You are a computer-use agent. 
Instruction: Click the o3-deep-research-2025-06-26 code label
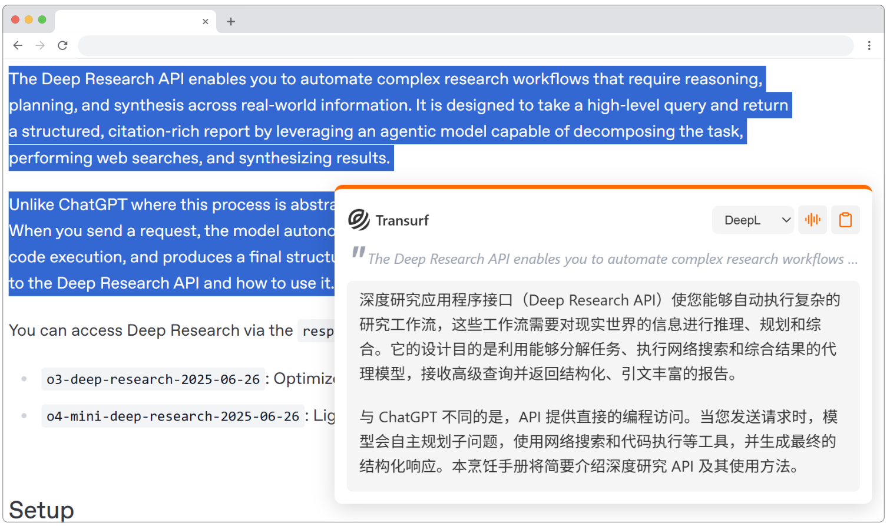click(153, 379)
